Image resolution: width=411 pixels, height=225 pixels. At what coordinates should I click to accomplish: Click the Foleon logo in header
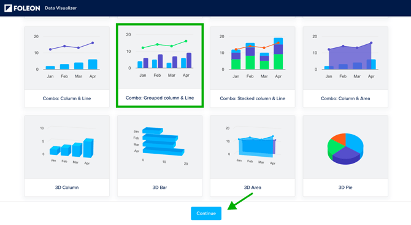22,8
